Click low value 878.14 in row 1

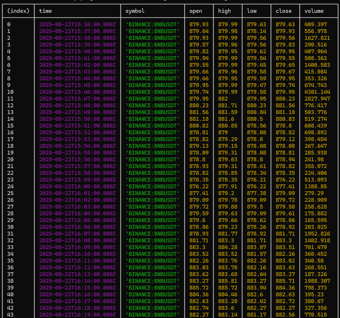tap(256, 31)
